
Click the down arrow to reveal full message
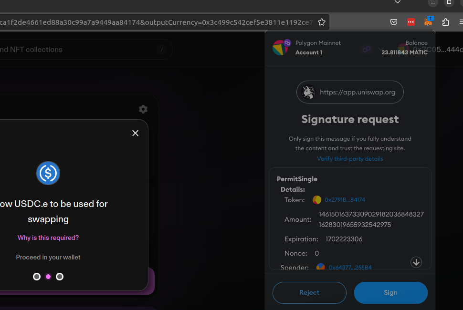(416, 262)
